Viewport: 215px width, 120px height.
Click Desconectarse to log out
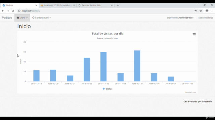pos(206,18)
